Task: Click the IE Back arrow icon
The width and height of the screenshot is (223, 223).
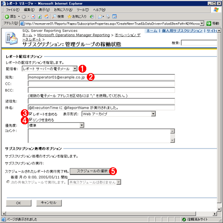Action: pos(7,16)
